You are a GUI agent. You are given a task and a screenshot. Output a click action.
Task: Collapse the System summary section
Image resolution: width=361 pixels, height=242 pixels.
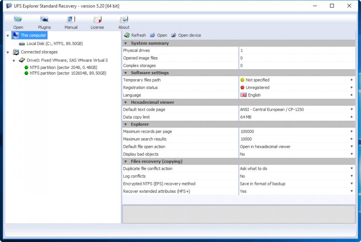[126, 43]
